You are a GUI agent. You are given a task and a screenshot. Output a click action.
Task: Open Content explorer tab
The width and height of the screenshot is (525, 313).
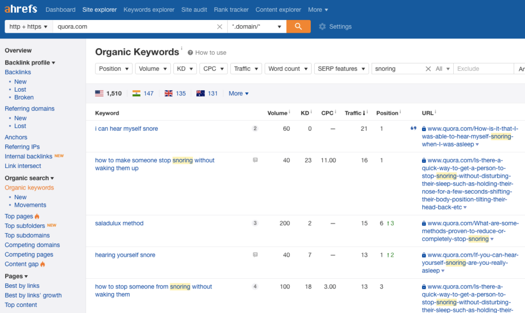pos(278,10)
